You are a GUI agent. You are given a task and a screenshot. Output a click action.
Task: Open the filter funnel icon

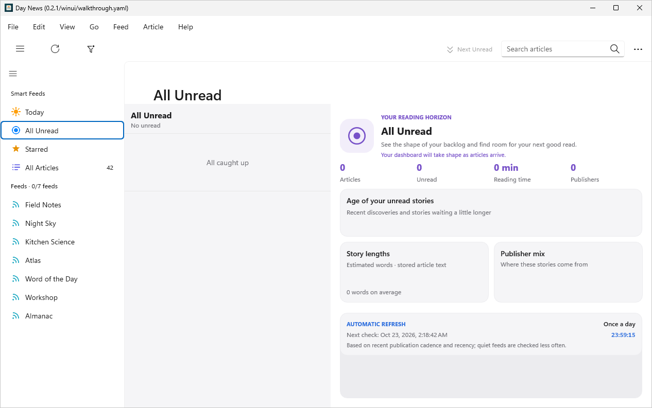pyautogui.click(x=91, y=49)
